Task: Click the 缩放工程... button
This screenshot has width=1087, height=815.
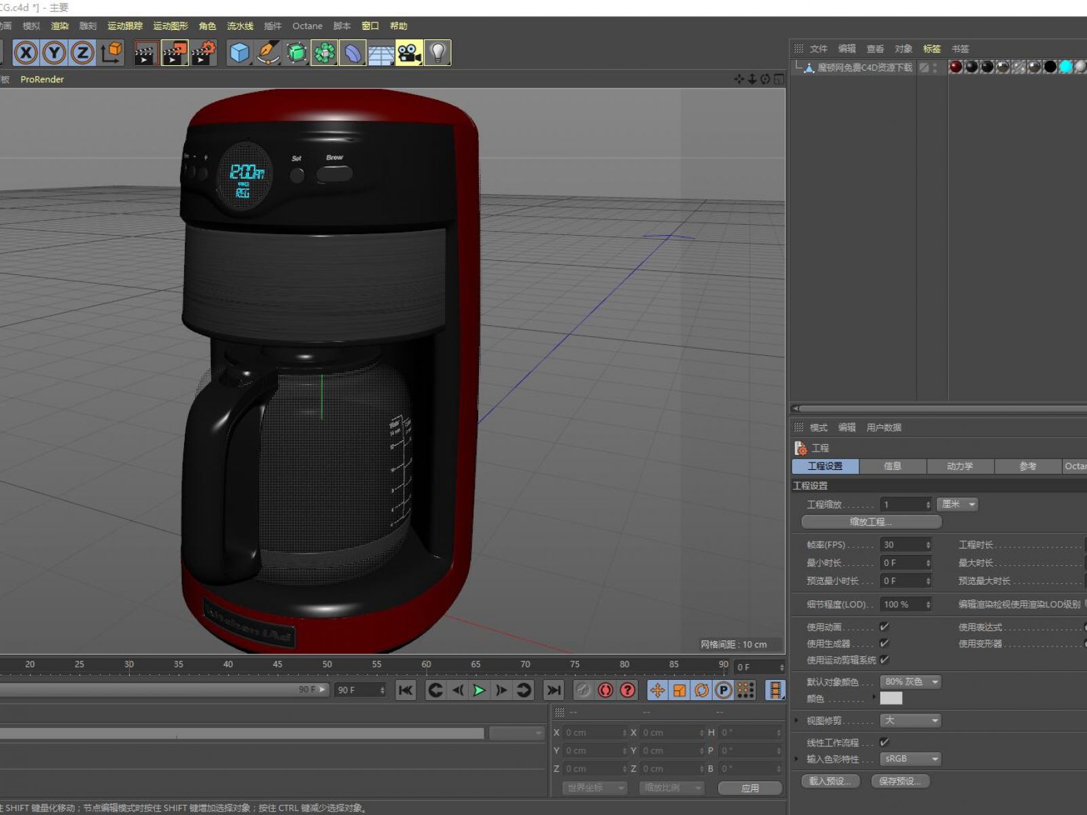Action: [x=872, y=522]
